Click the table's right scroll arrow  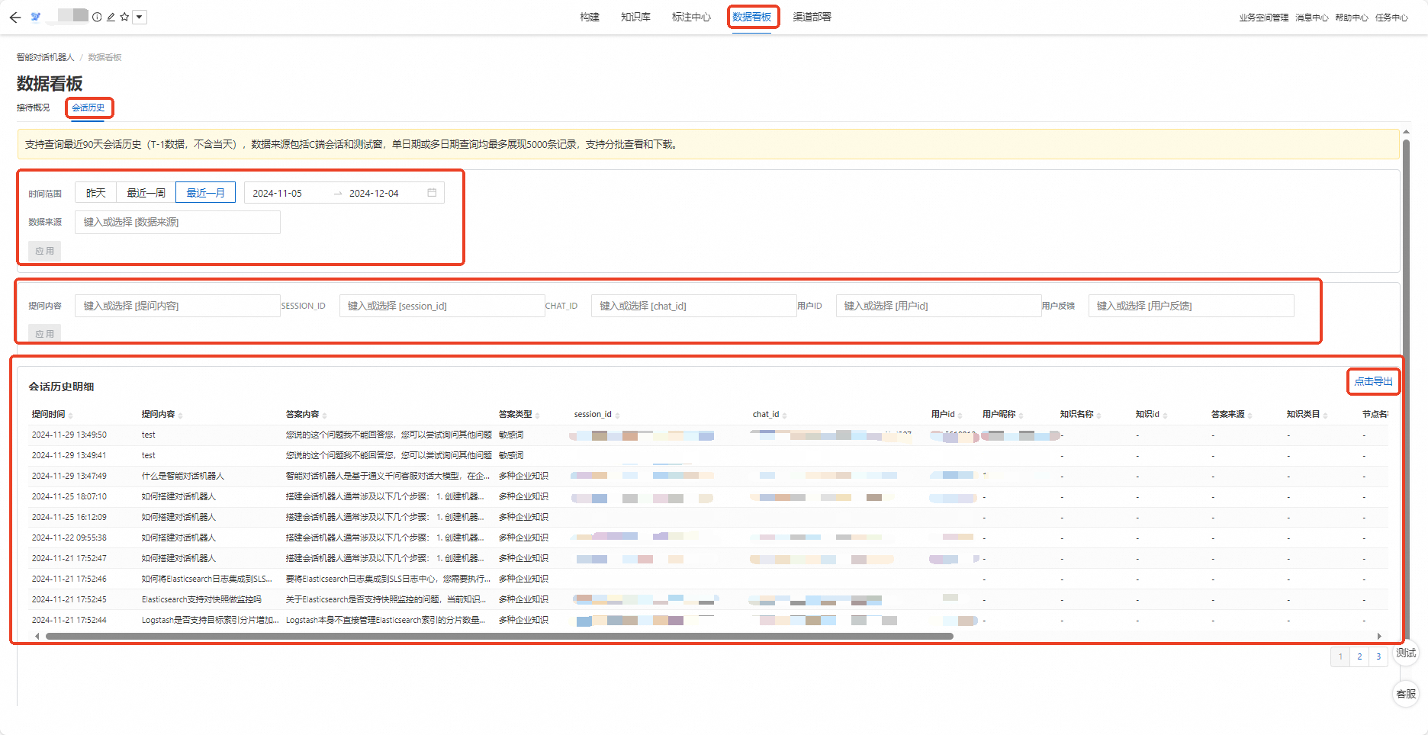point(1379,636)
